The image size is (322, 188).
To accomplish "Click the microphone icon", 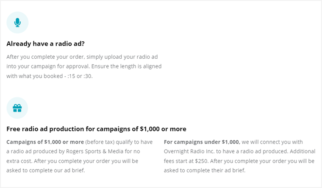I will 17,22.
